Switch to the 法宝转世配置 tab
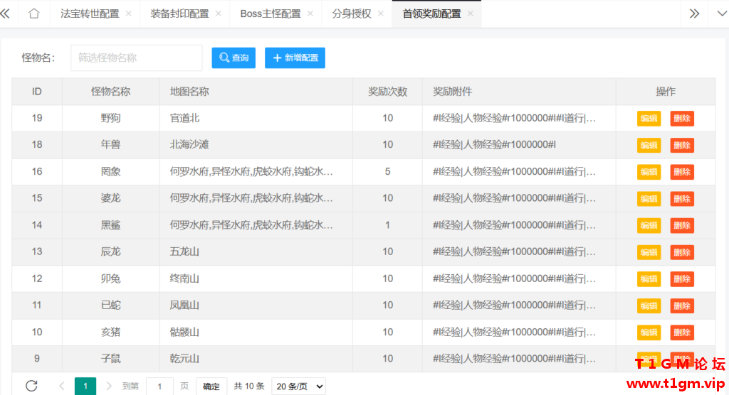The width and height of the screenshot is (729, 395). [90, 14]
